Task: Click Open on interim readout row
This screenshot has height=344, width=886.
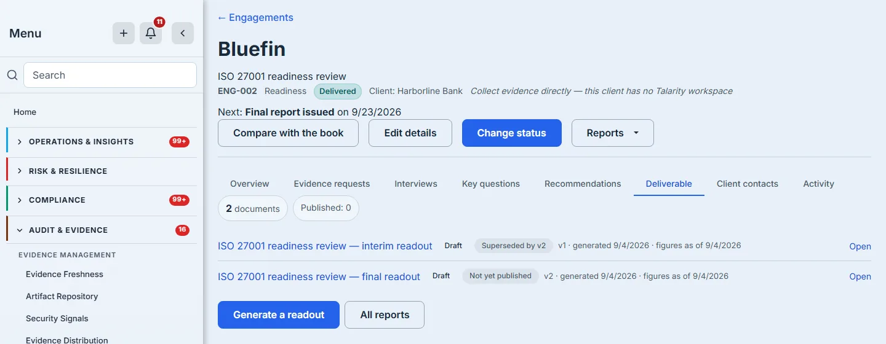Action: pos(860,246)
